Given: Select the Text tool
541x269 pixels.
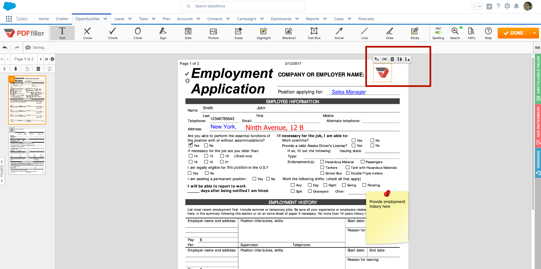Looking at the screenshot, I should click(62, 33).
